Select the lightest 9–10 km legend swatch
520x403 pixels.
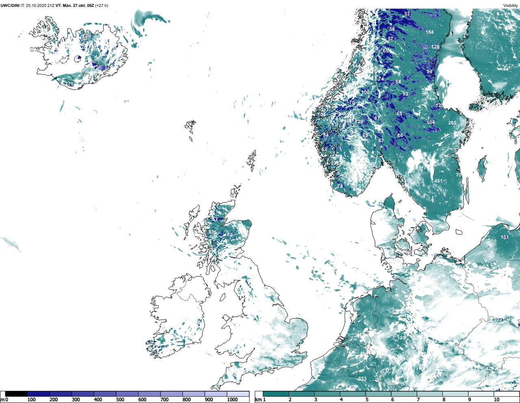pos(482,394)
